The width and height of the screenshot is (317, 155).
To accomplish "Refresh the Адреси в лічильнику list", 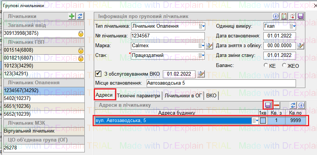I will (x=293, y=105).
